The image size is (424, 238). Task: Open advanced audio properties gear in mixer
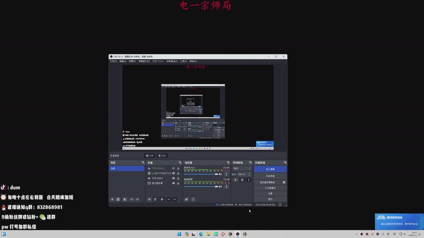(x=186, y=199)
